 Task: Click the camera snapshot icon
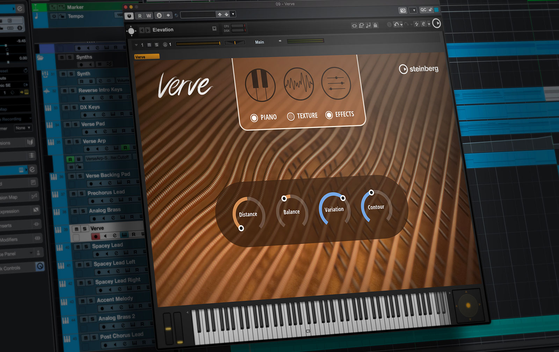403,10
